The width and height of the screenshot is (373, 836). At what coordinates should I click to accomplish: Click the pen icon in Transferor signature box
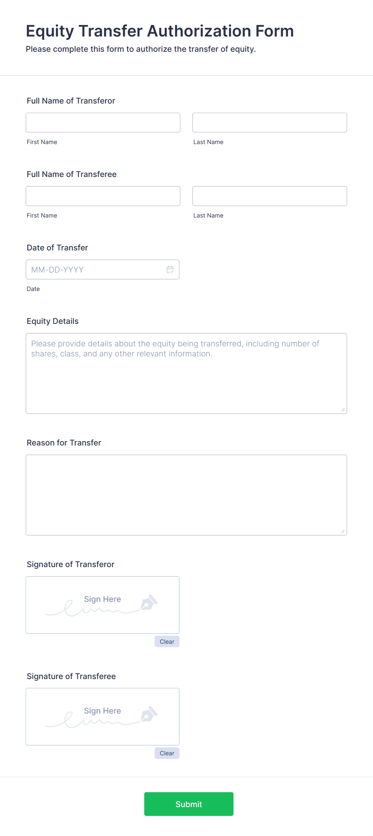tap(149, 602)
